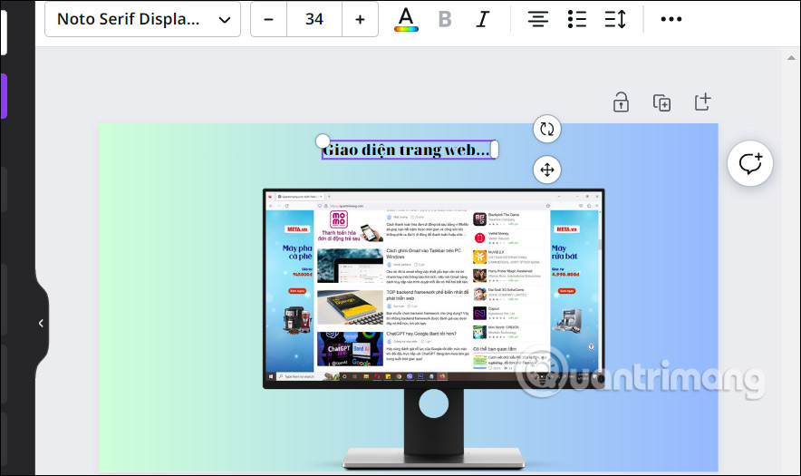The width and height of the screenshot is (801, 476).
Task: Toggle italic formatting
Action: click(483, 19)
